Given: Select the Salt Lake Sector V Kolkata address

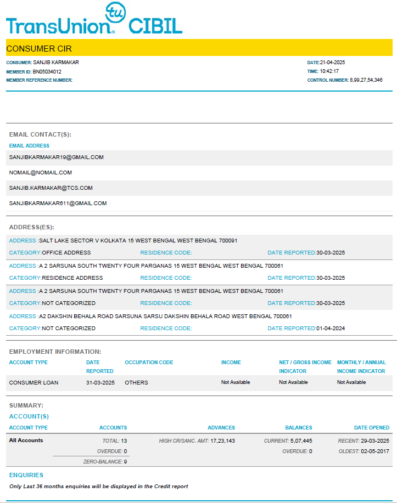Looking at the screenshot, I should [138, 241].
